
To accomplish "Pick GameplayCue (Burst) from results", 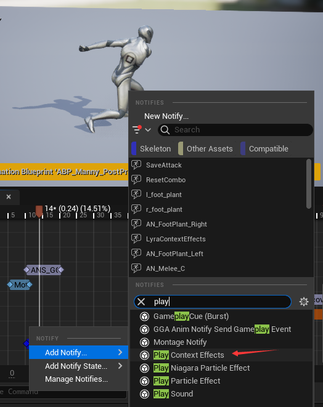I will [x=221, y=316].
